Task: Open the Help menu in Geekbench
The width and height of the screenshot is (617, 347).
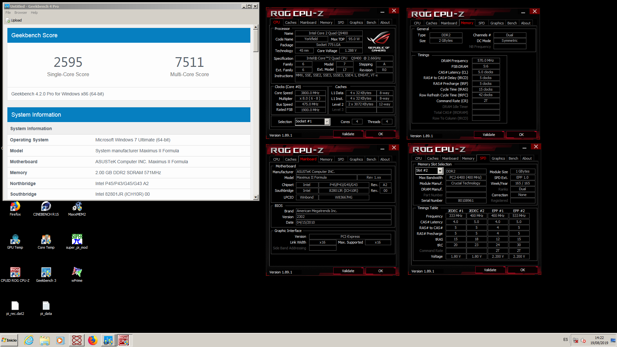Action: pyautogui.click(x=34, y=13)
